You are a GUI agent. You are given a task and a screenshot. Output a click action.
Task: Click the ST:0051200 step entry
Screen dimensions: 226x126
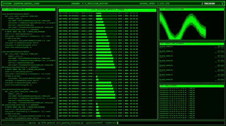73,52
